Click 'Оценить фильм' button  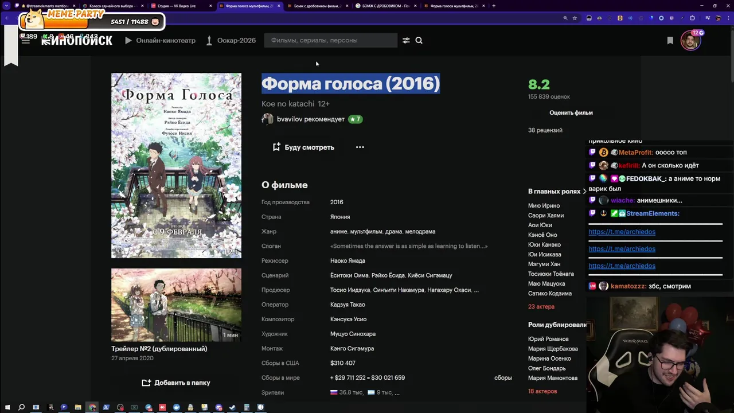[x=571, y=113]
